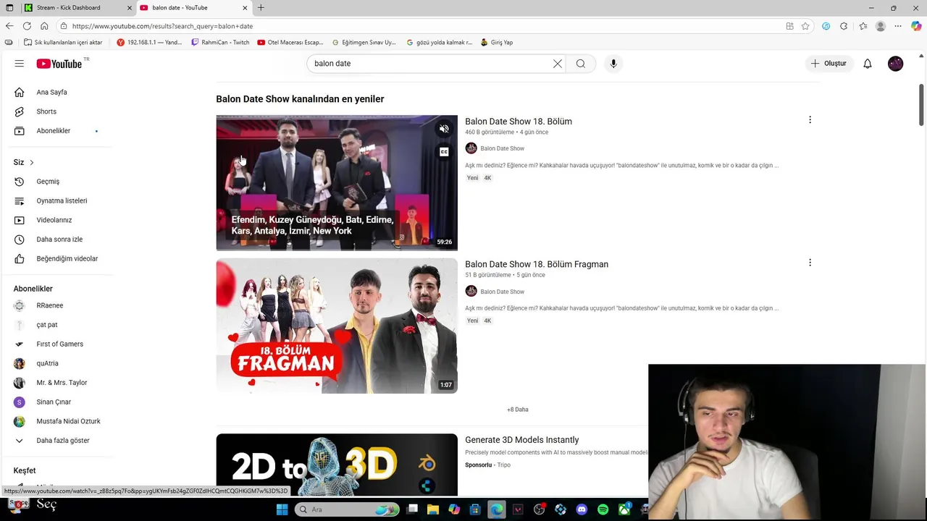
Task: Open browser Extensions puzzle icon
Action: click(x=844, y=26)
